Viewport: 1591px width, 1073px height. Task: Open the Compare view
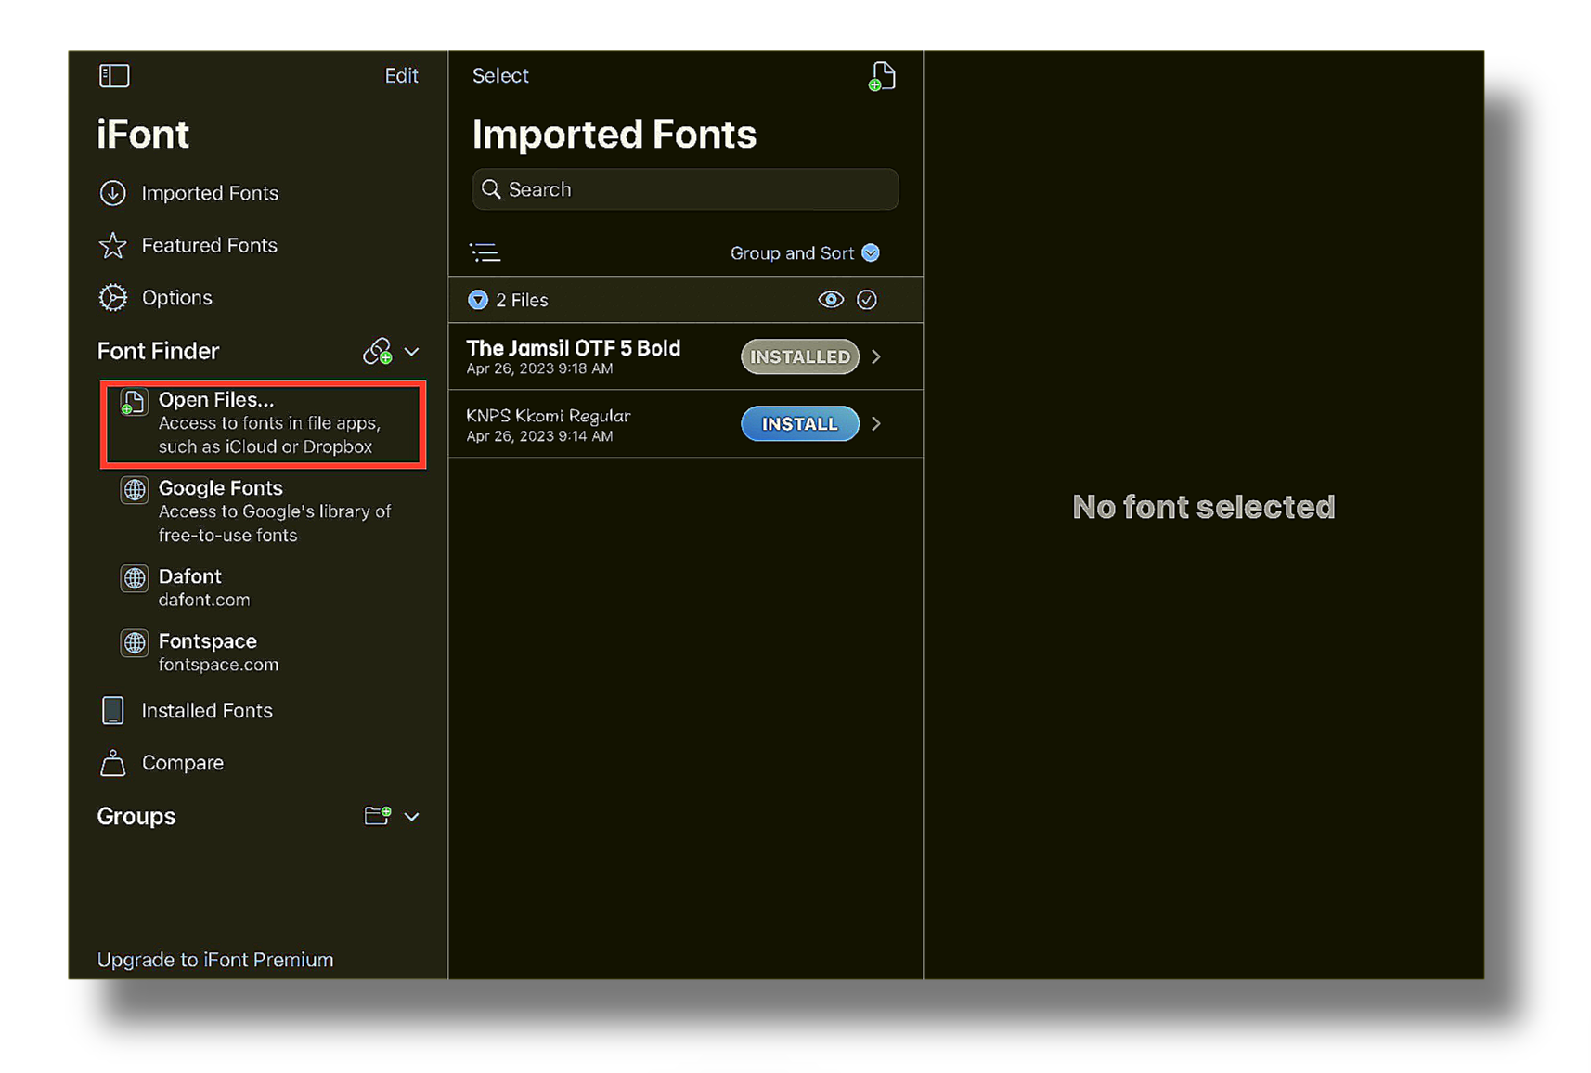point(182,763)
